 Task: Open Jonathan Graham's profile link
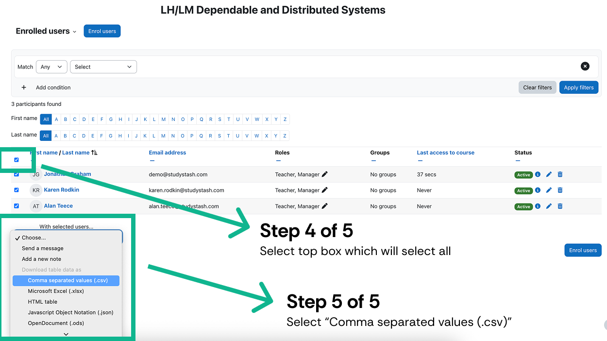(x=67, y=174)
